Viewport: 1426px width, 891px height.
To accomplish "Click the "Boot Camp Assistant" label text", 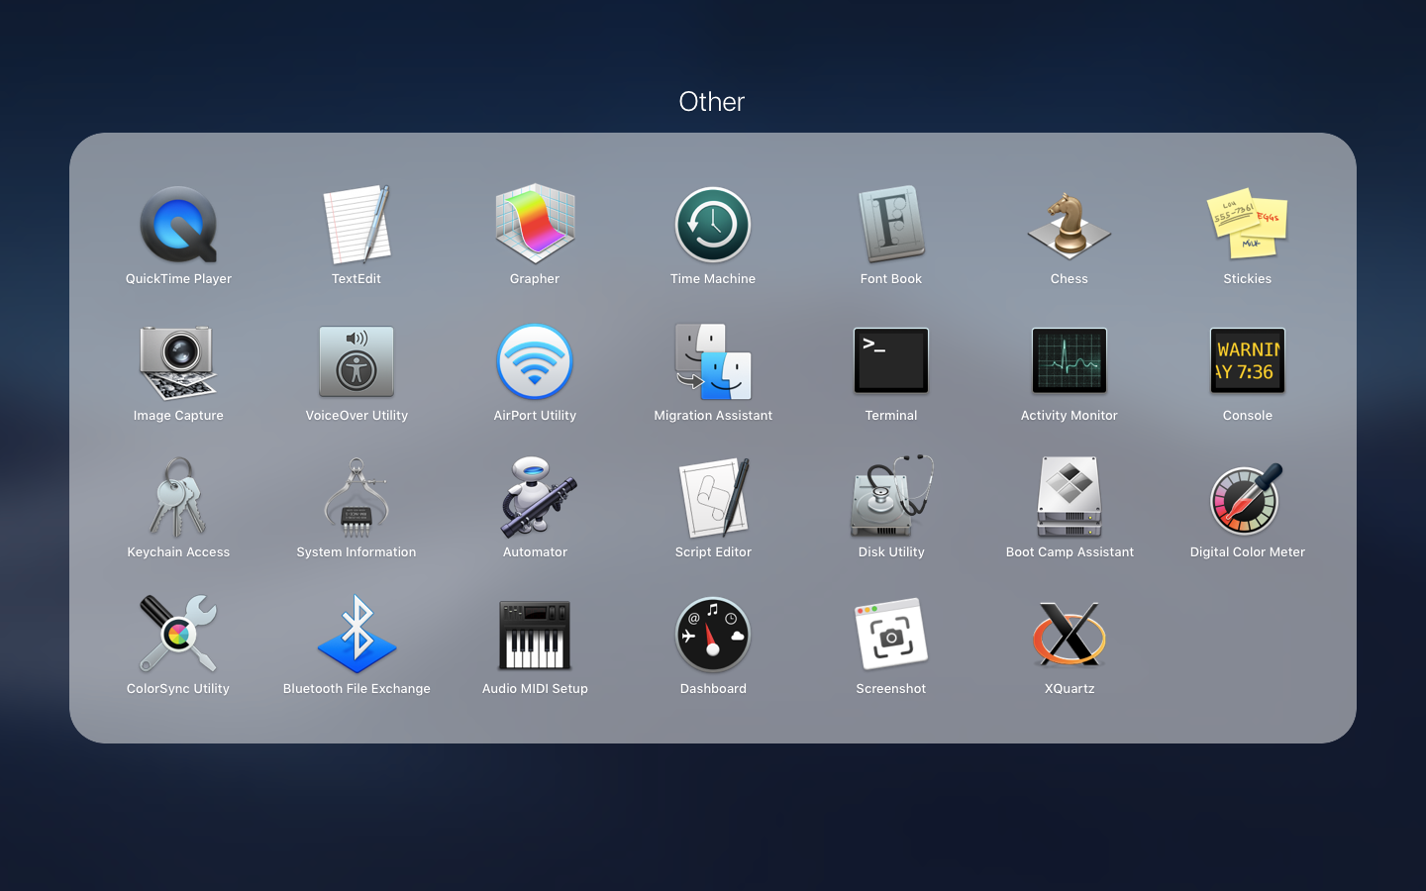I will point(1069,552).
